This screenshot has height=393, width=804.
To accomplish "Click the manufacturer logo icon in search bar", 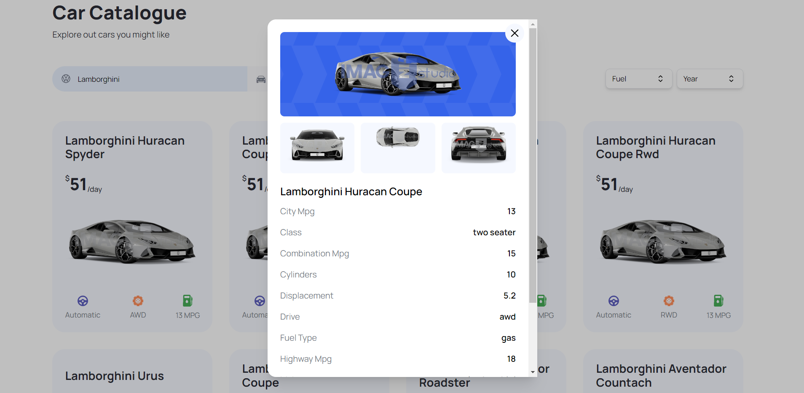I will point(66,79).
